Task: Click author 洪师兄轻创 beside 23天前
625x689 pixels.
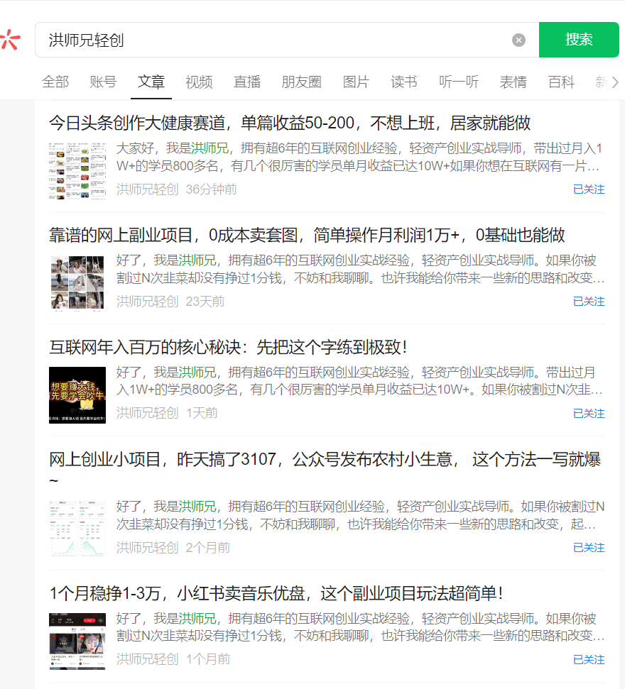Action: point(147,302)
